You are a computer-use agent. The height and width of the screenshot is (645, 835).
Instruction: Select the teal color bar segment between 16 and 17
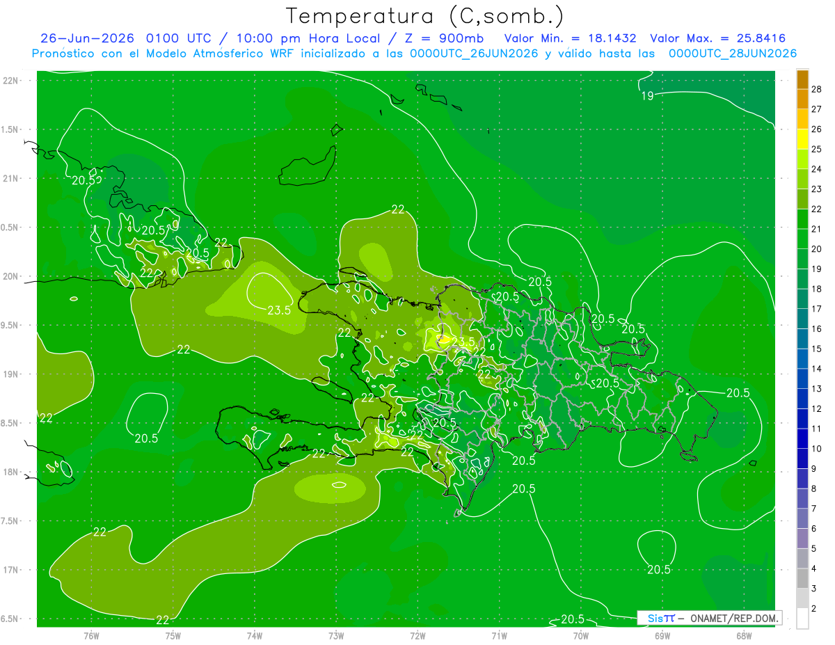point(802,319)
